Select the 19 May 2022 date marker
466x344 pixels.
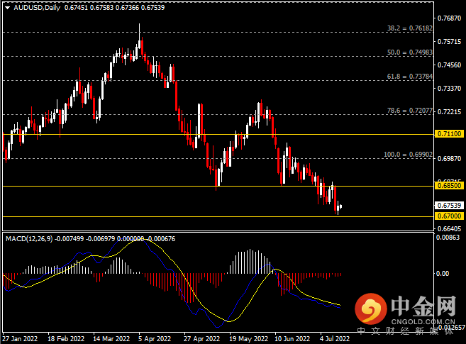[248, 339]
